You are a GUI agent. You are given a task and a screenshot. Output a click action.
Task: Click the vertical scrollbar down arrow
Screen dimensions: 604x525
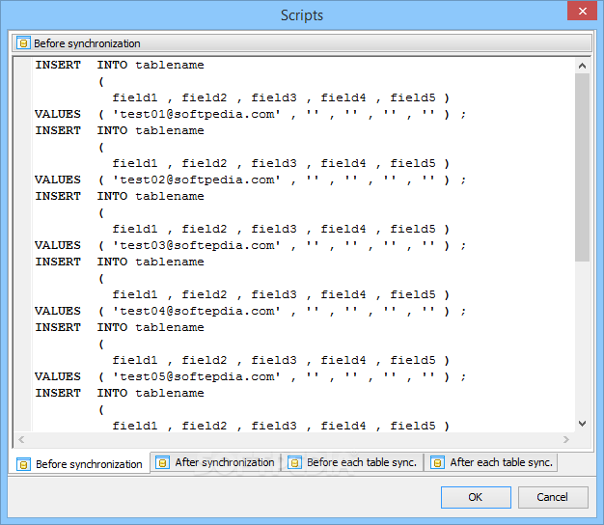point(583,424)
